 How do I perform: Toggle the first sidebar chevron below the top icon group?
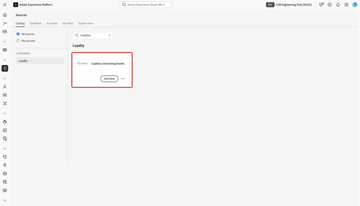tap(5, 42)
